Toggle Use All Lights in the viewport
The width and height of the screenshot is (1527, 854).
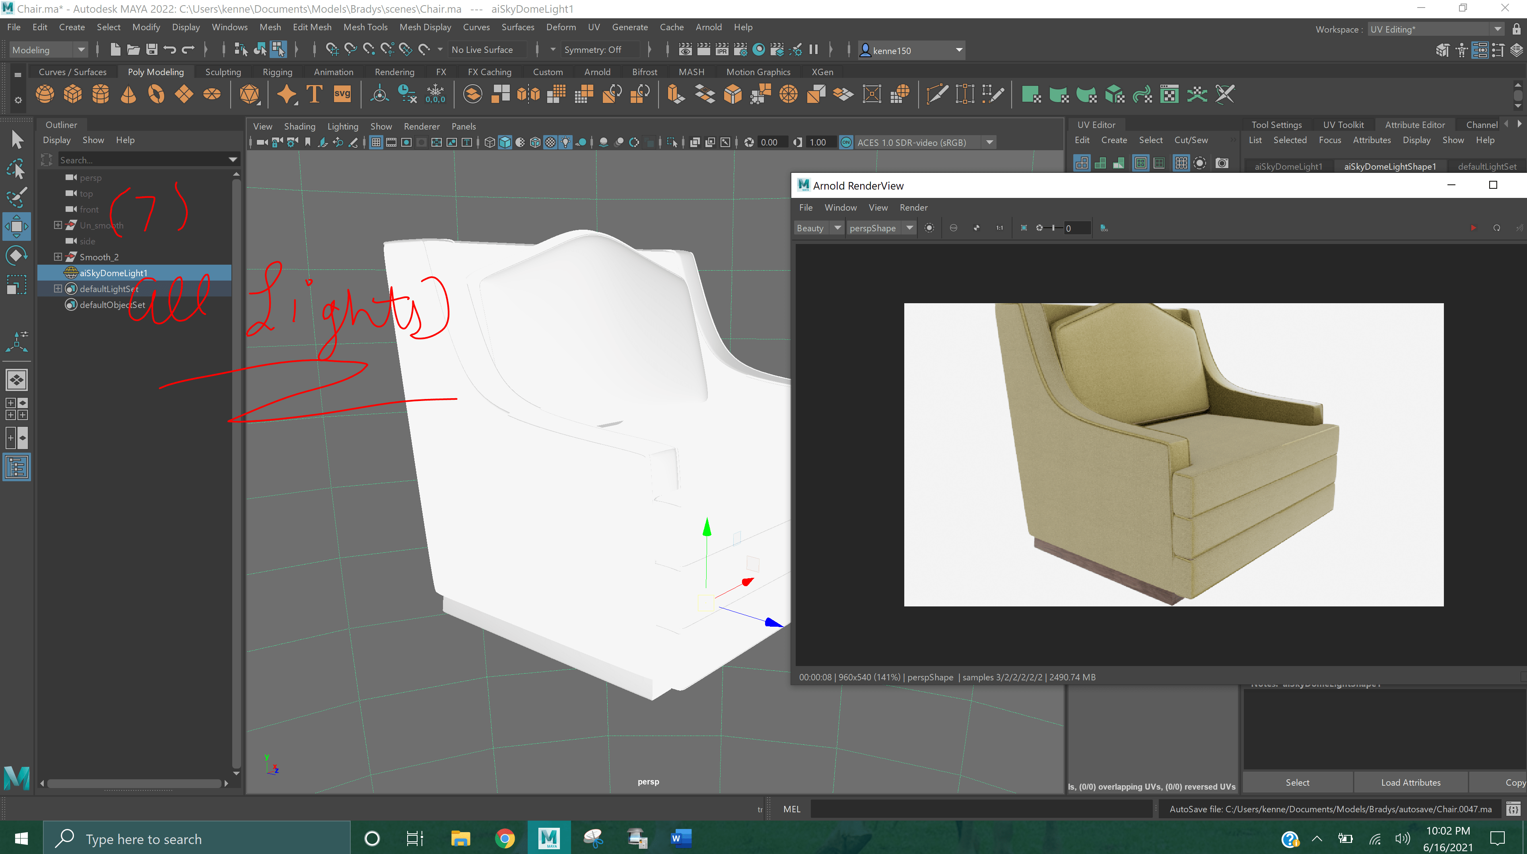(565, 142)
